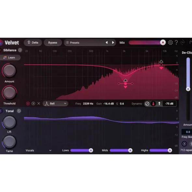The width and height of the screenshot is (192, 192).
Task: Toggle the De-Click power icon
Action: click(184, 144)
